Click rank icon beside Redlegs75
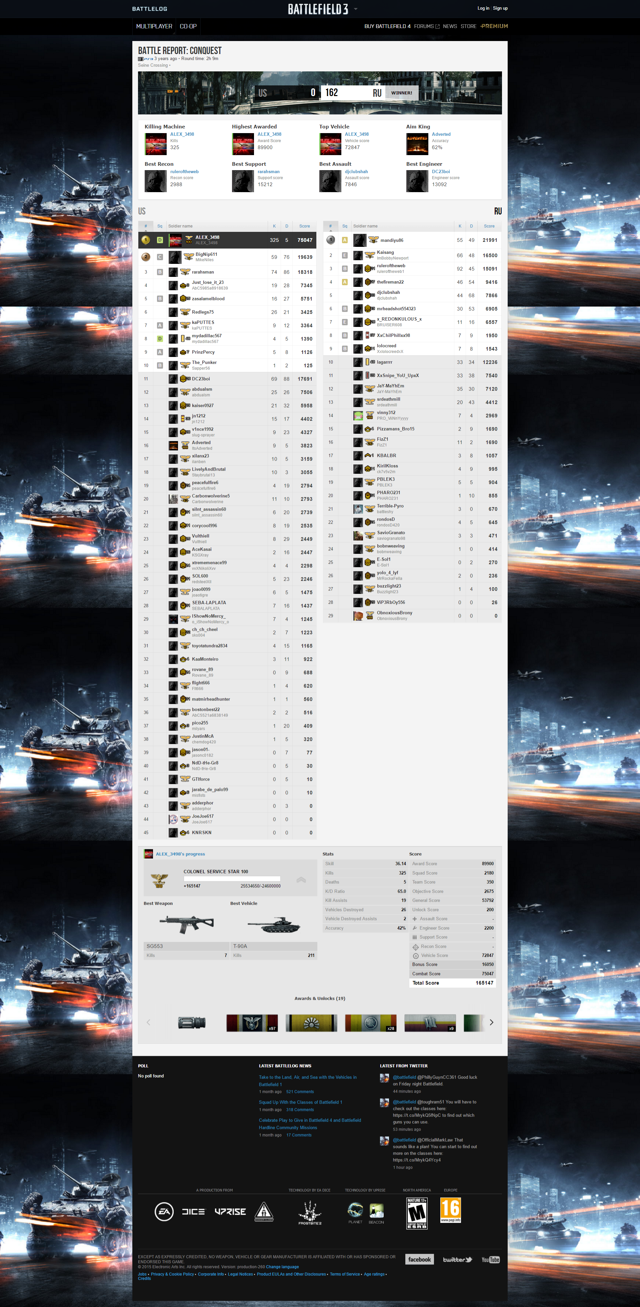 (185, 312)
